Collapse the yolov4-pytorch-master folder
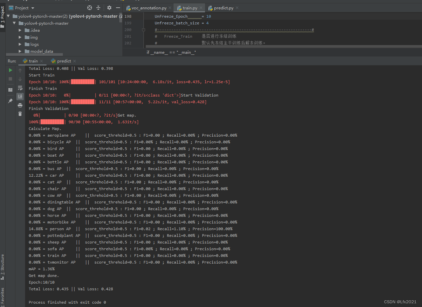Image resolution: width=422 pixels, height=307 pixels. pos(14,23)
